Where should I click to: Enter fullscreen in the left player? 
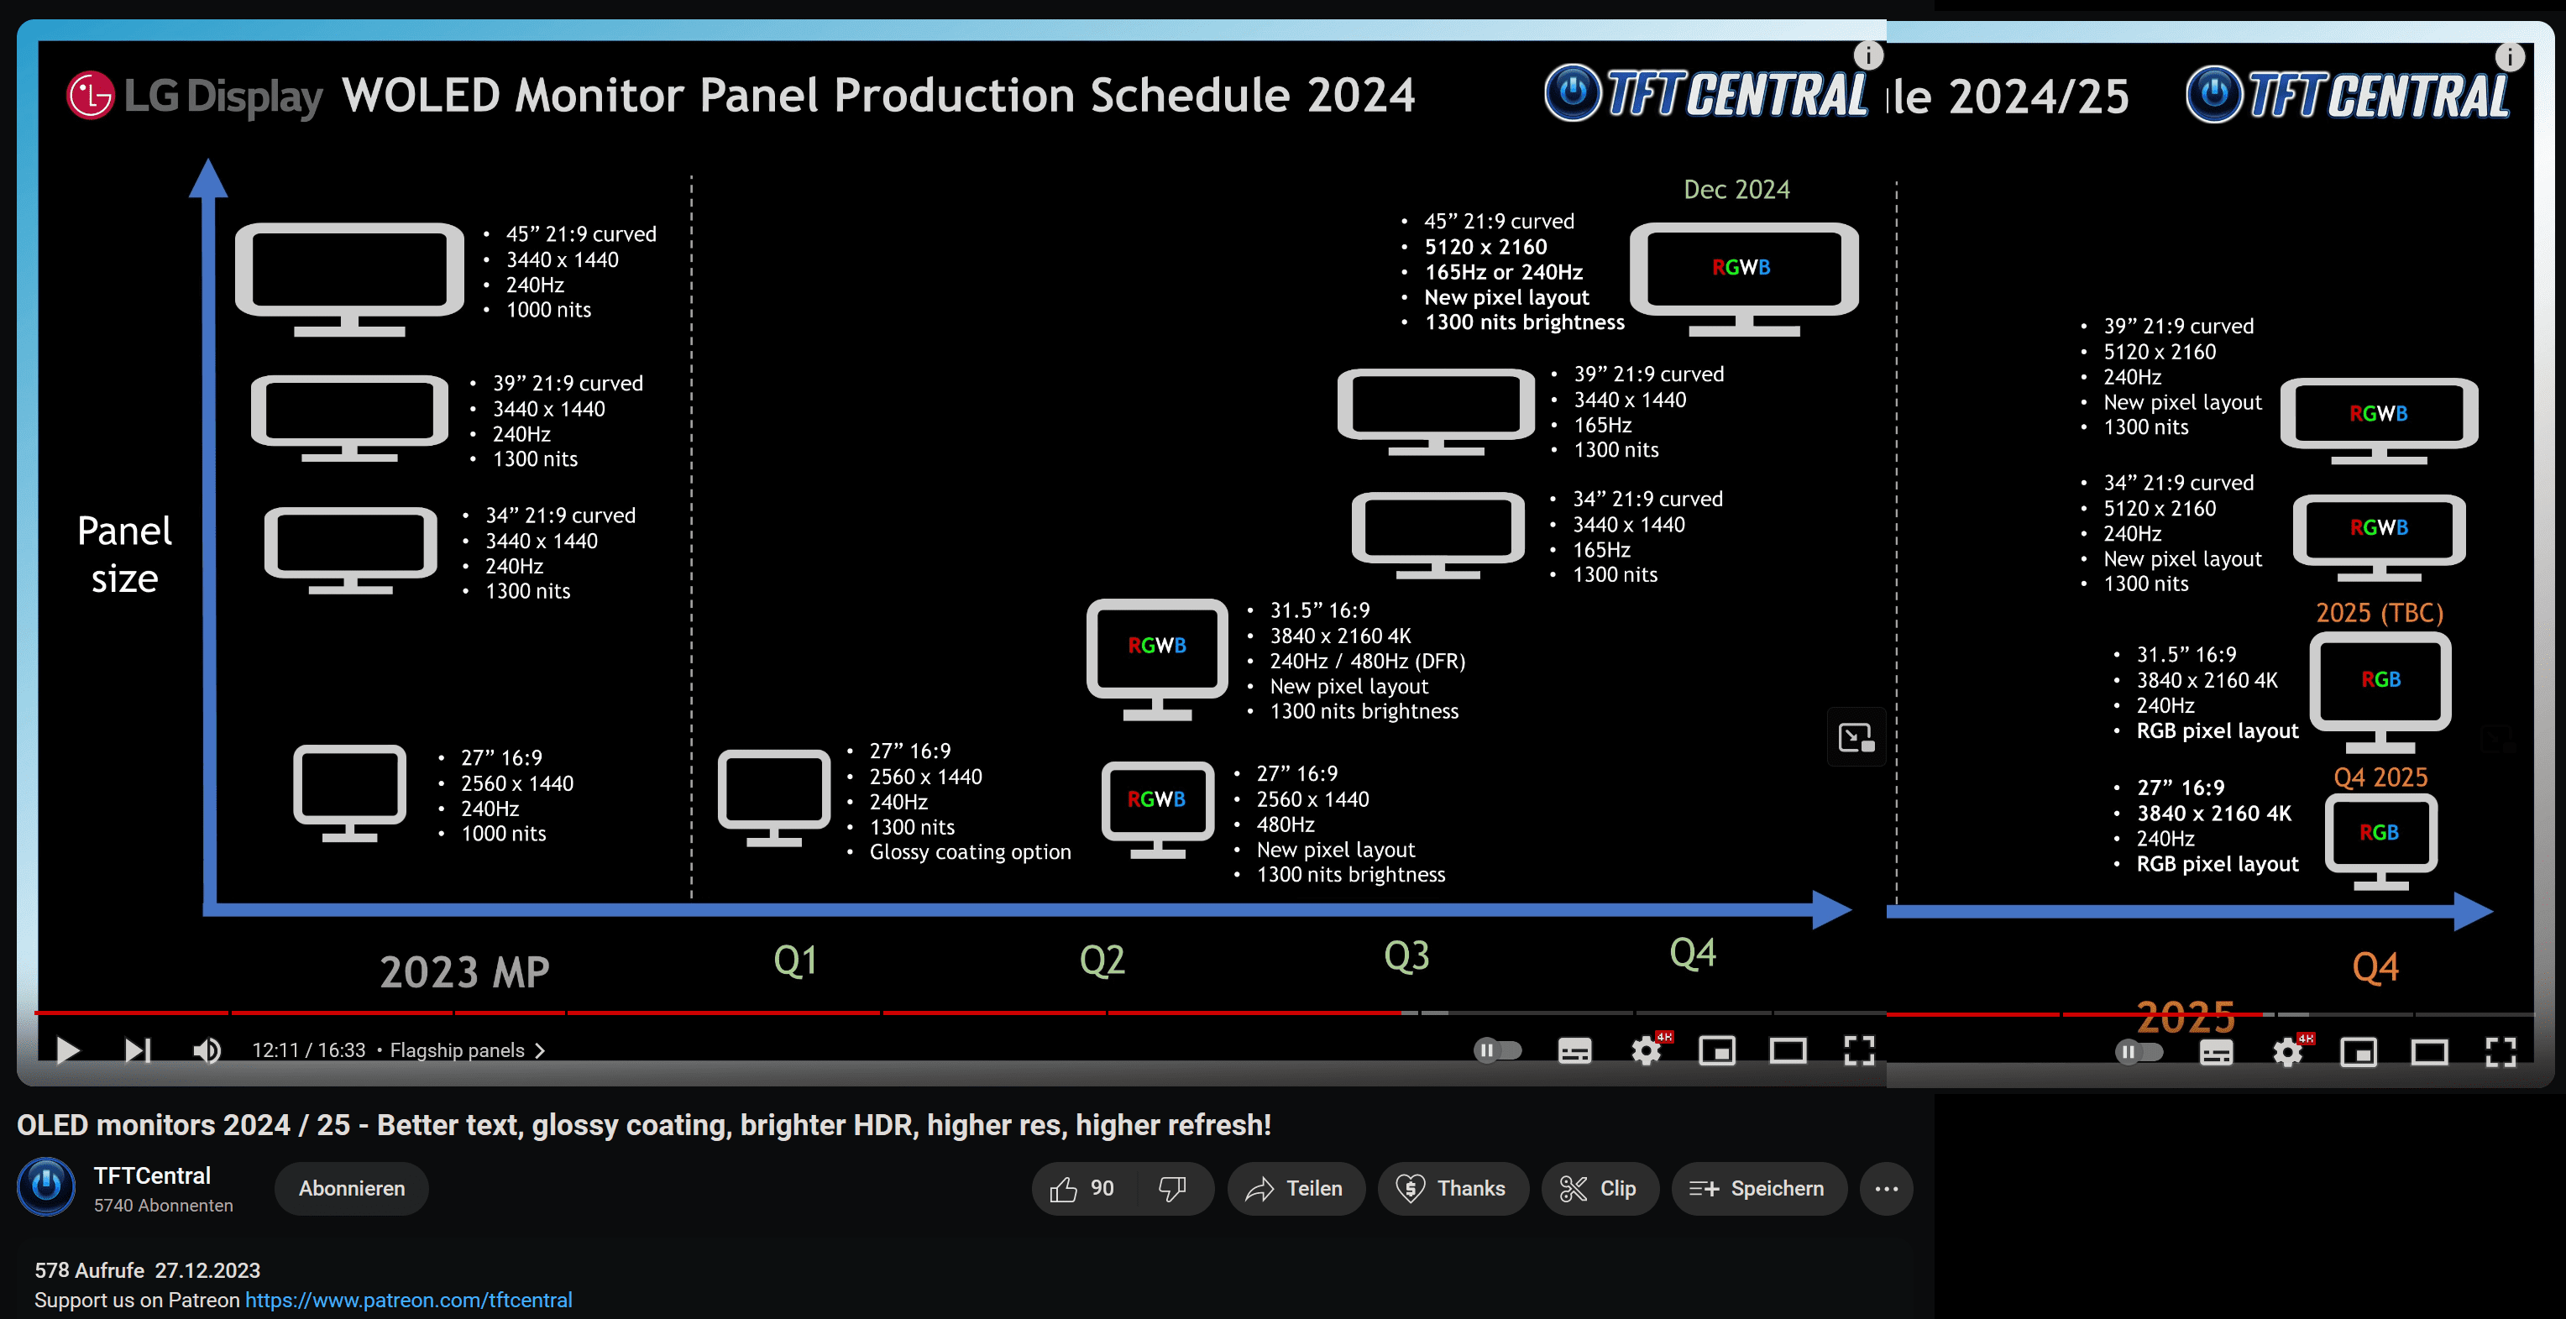[1859, 1050]
